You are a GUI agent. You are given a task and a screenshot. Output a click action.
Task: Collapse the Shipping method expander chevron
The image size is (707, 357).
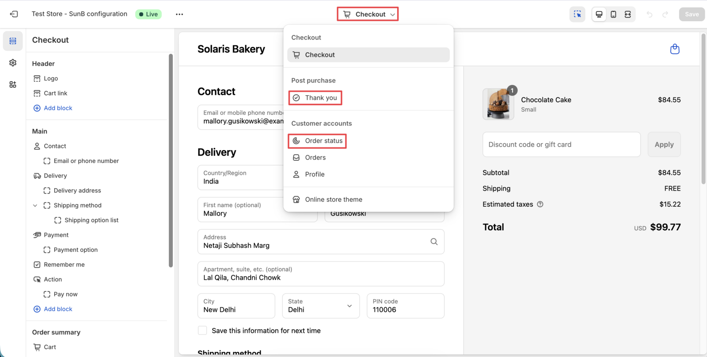pyautogui.click(x=35, y=205)
